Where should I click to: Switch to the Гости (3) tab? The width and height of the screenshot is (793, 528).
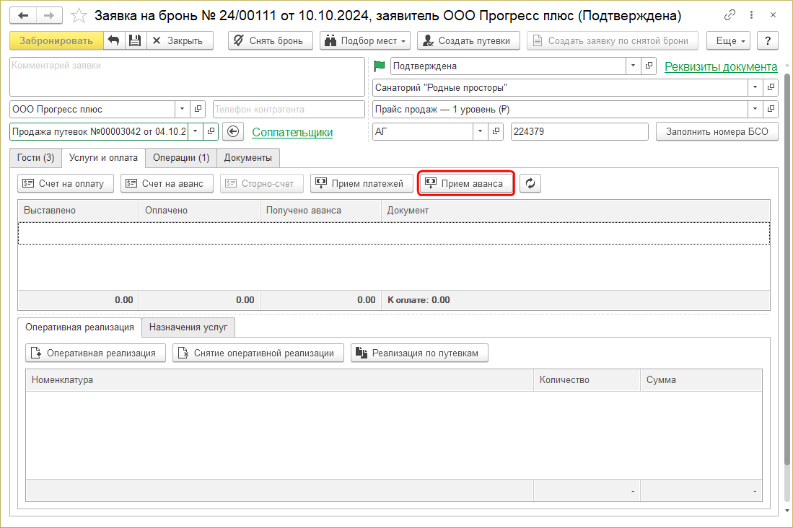tap(35, 158)
